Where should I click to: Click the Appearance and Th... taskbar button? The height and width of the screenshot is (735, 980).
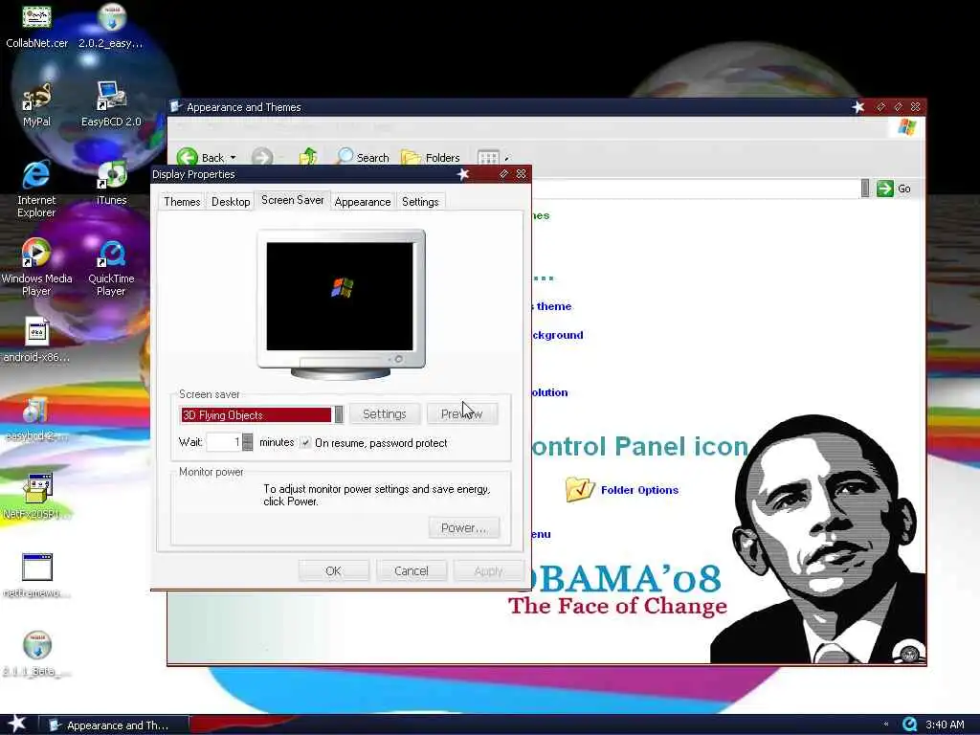click(x=114, y=725)
